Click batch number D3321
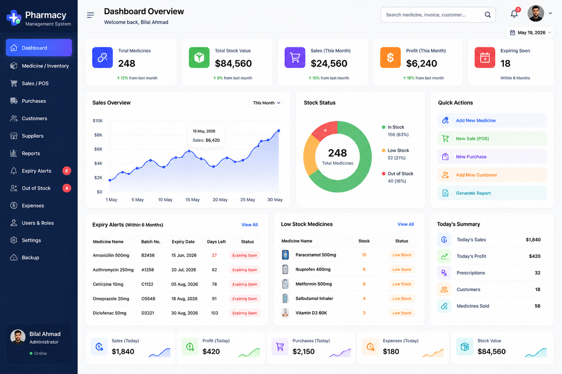Viewport: 562px width, 374px height. [148, 313]
